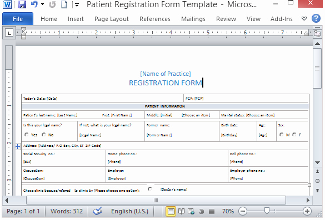This screenshot has width=325, height=220.
Task: Open the File tab
Action: tap(18, 19)
